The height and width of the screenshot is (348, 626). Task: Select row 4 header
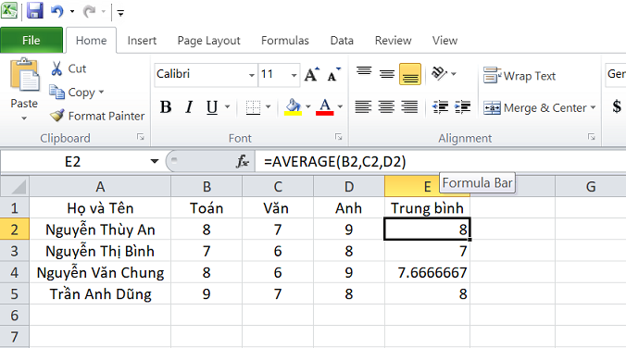coord(15,273)
